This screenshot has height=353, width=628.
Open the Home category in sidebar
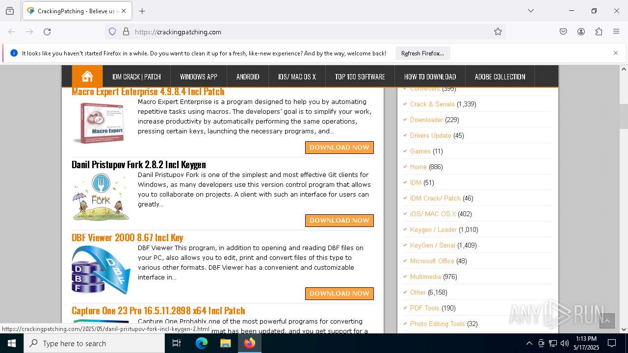coord(419,167)
